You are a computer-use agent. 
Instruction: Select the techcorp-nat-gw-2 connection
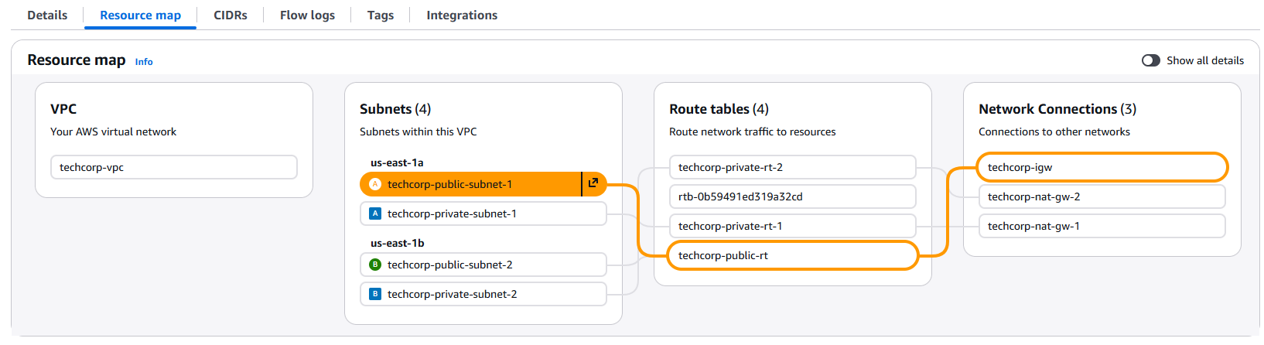point(1101,196)
